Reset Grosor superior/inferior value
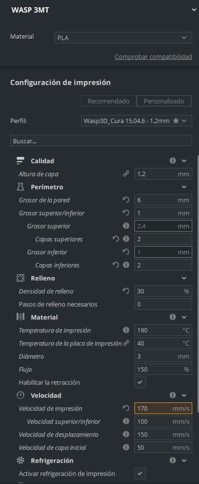Viewport: 199px width, 484px height. [126, 213]
